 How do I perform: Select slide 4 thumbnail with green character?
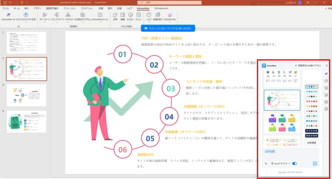point(26,122)
